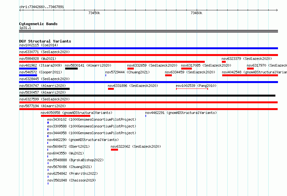This screenshot has height=196, width=287.
Task: Open esv3430102 1000 Genomes variant
Action: [92, 119]
